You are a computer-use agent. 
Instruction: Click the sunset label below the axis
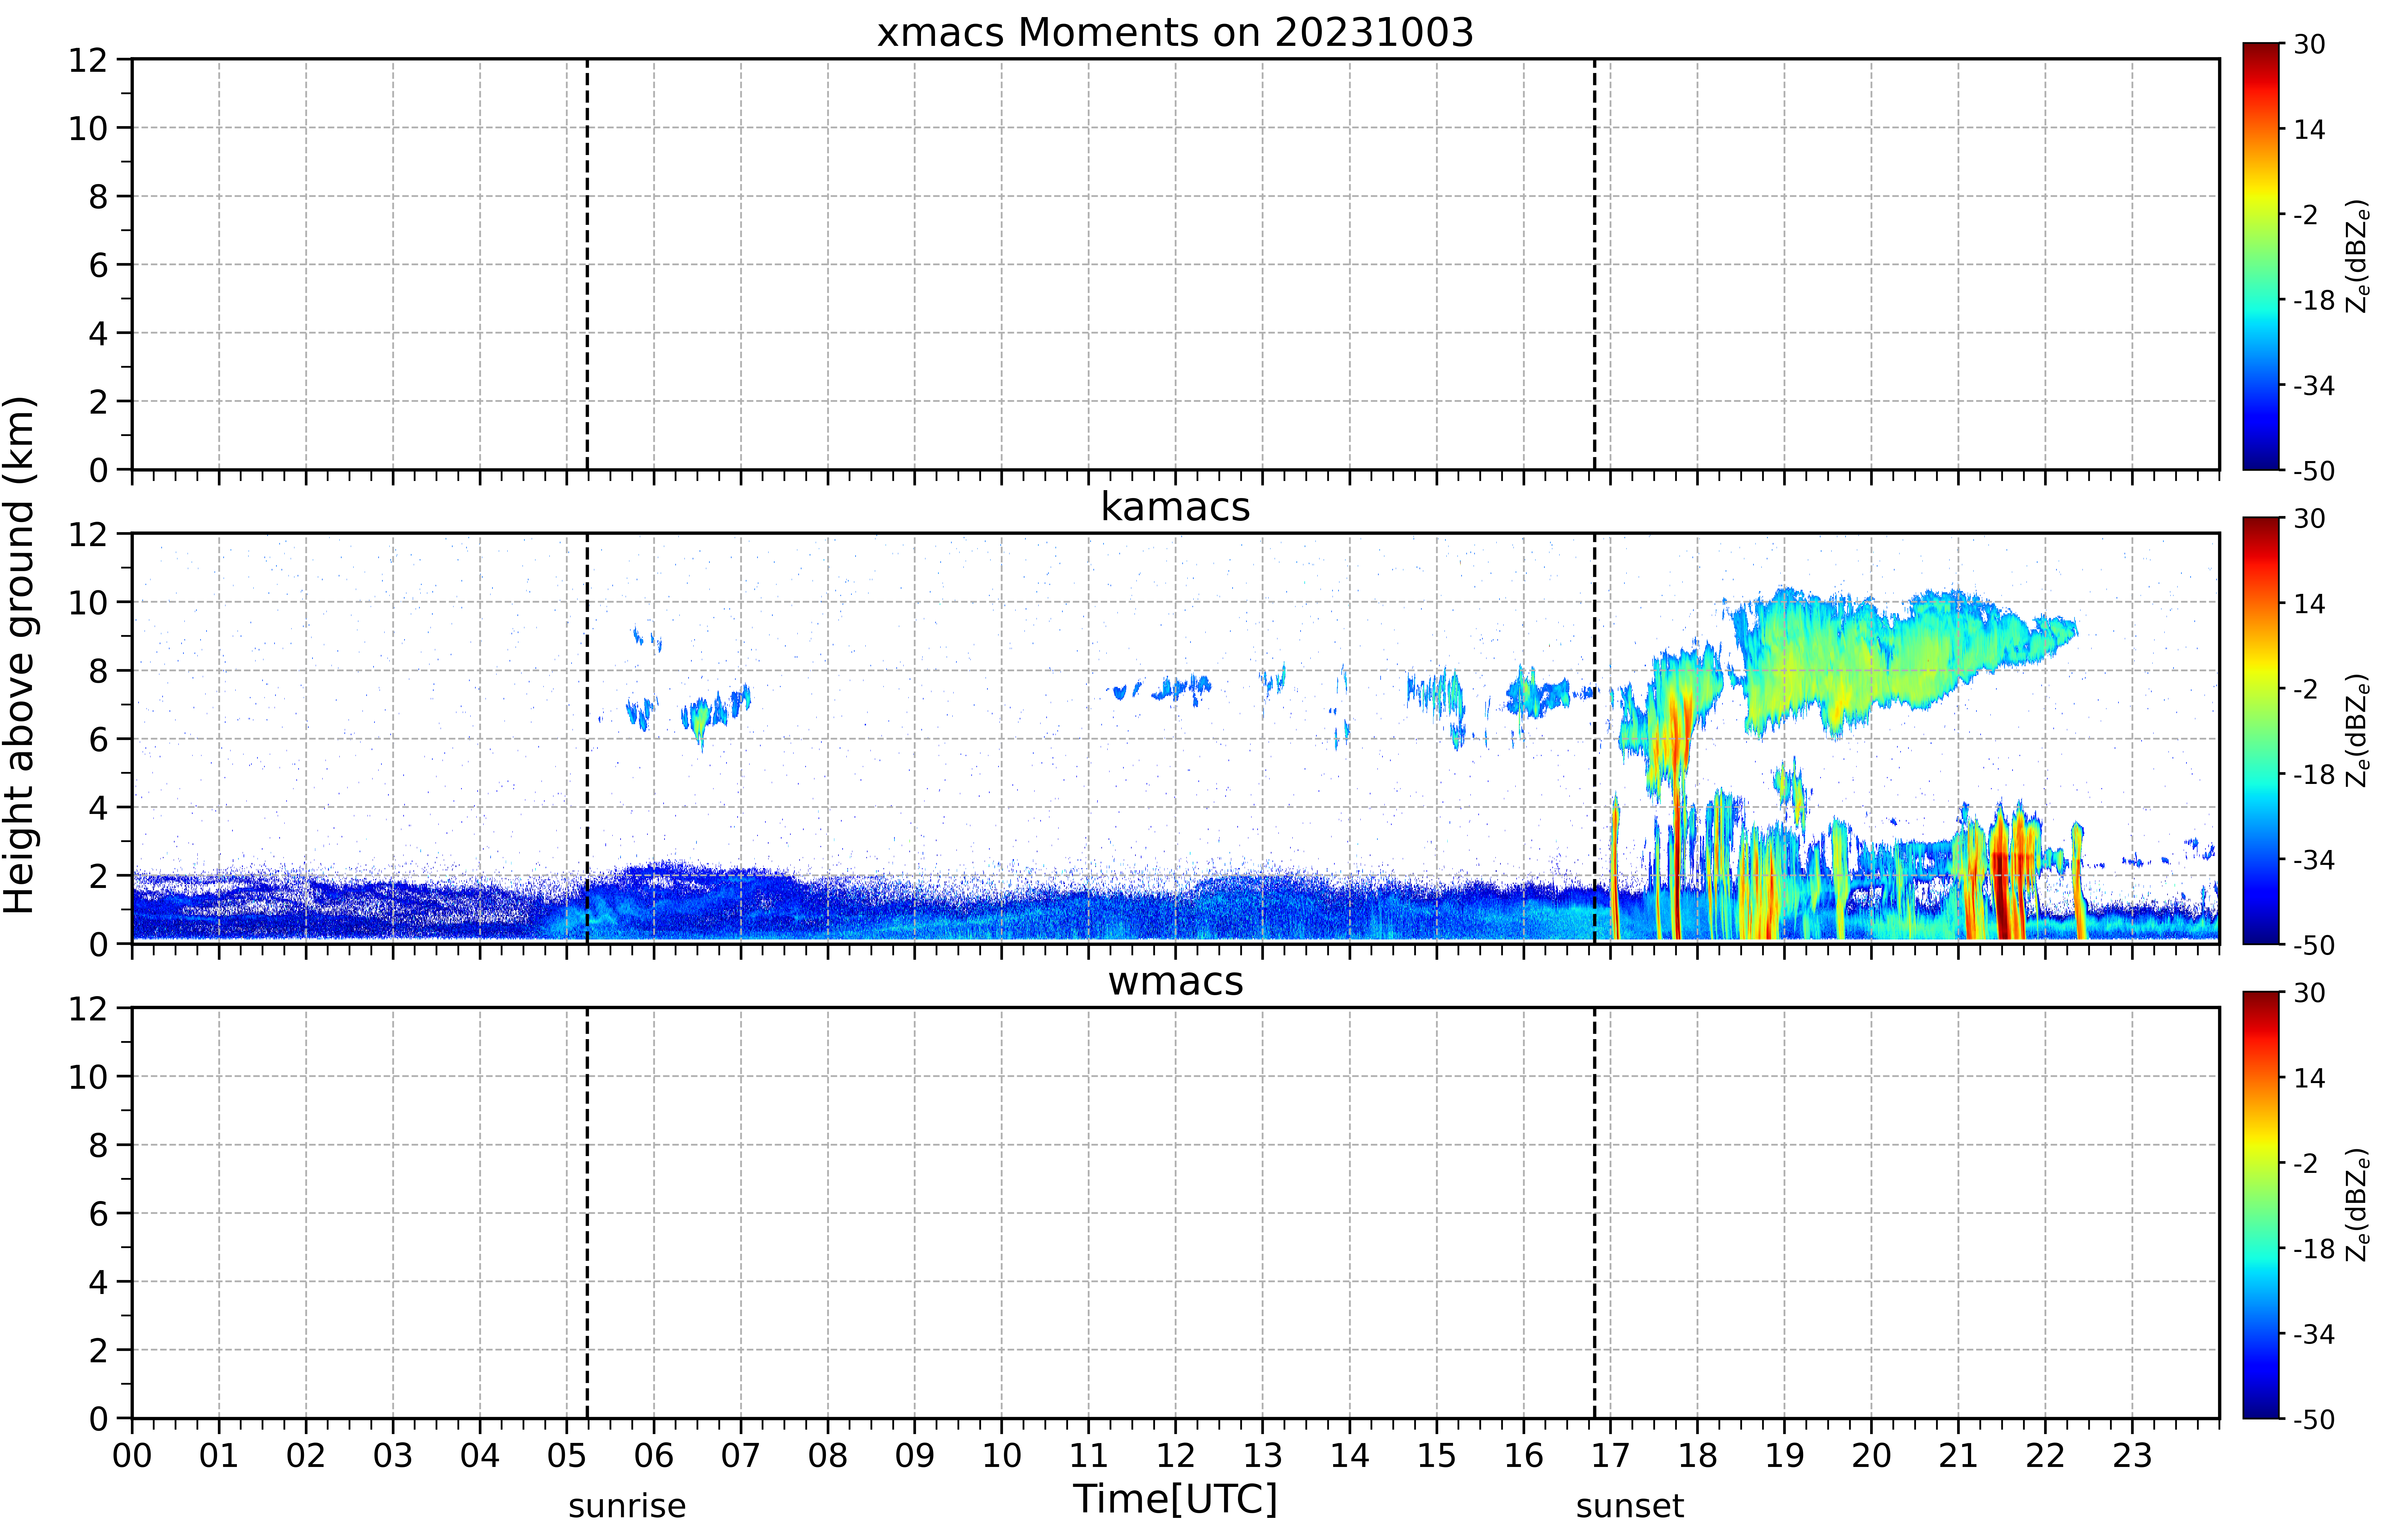tap(1630, 1505)
